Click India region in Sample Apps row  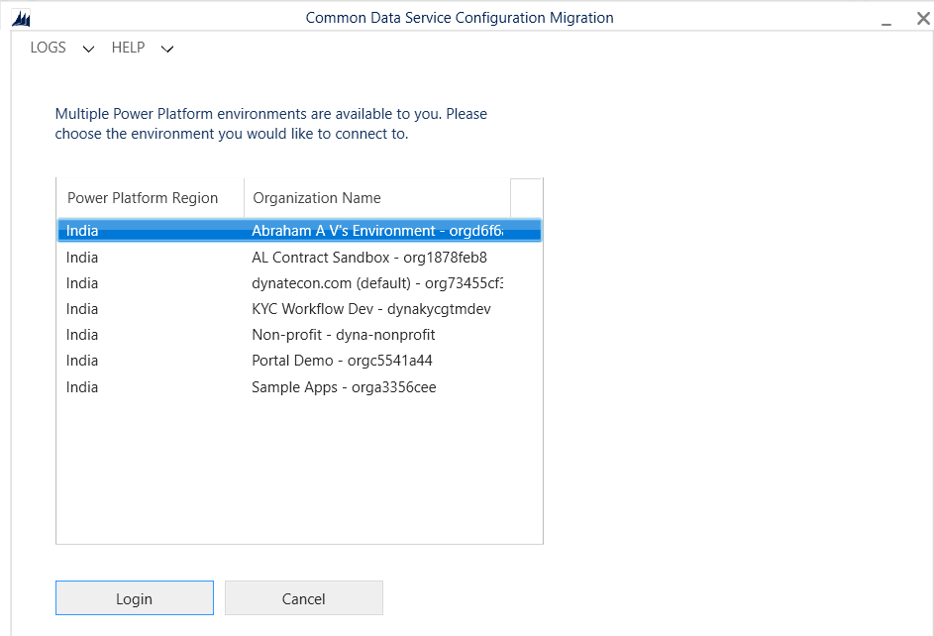point(82,387)
